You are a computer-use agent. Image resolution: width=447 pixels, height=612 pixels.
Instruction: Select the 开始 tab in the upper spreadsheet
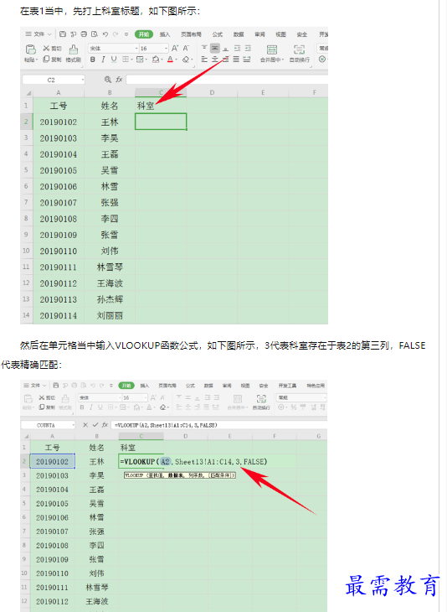pos(144,34)
